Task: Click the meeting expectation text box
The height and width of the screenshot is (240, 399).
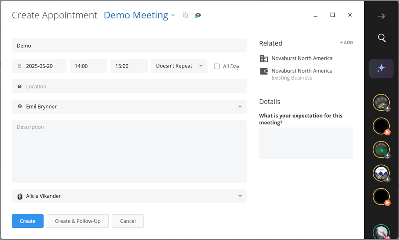Action: tap(306, 143)
